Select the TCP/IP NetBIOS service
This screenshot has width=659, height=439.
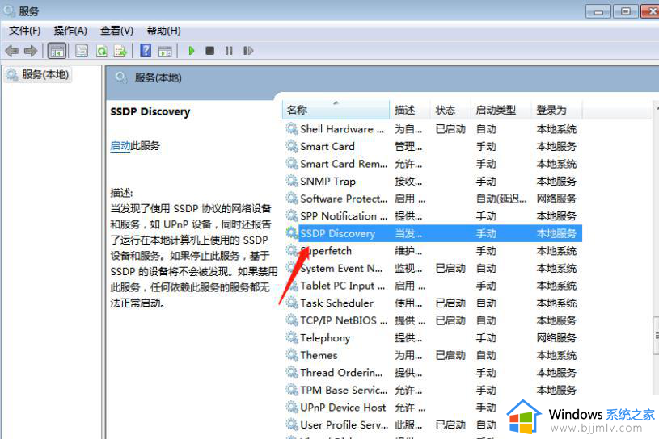pos(433,320)
